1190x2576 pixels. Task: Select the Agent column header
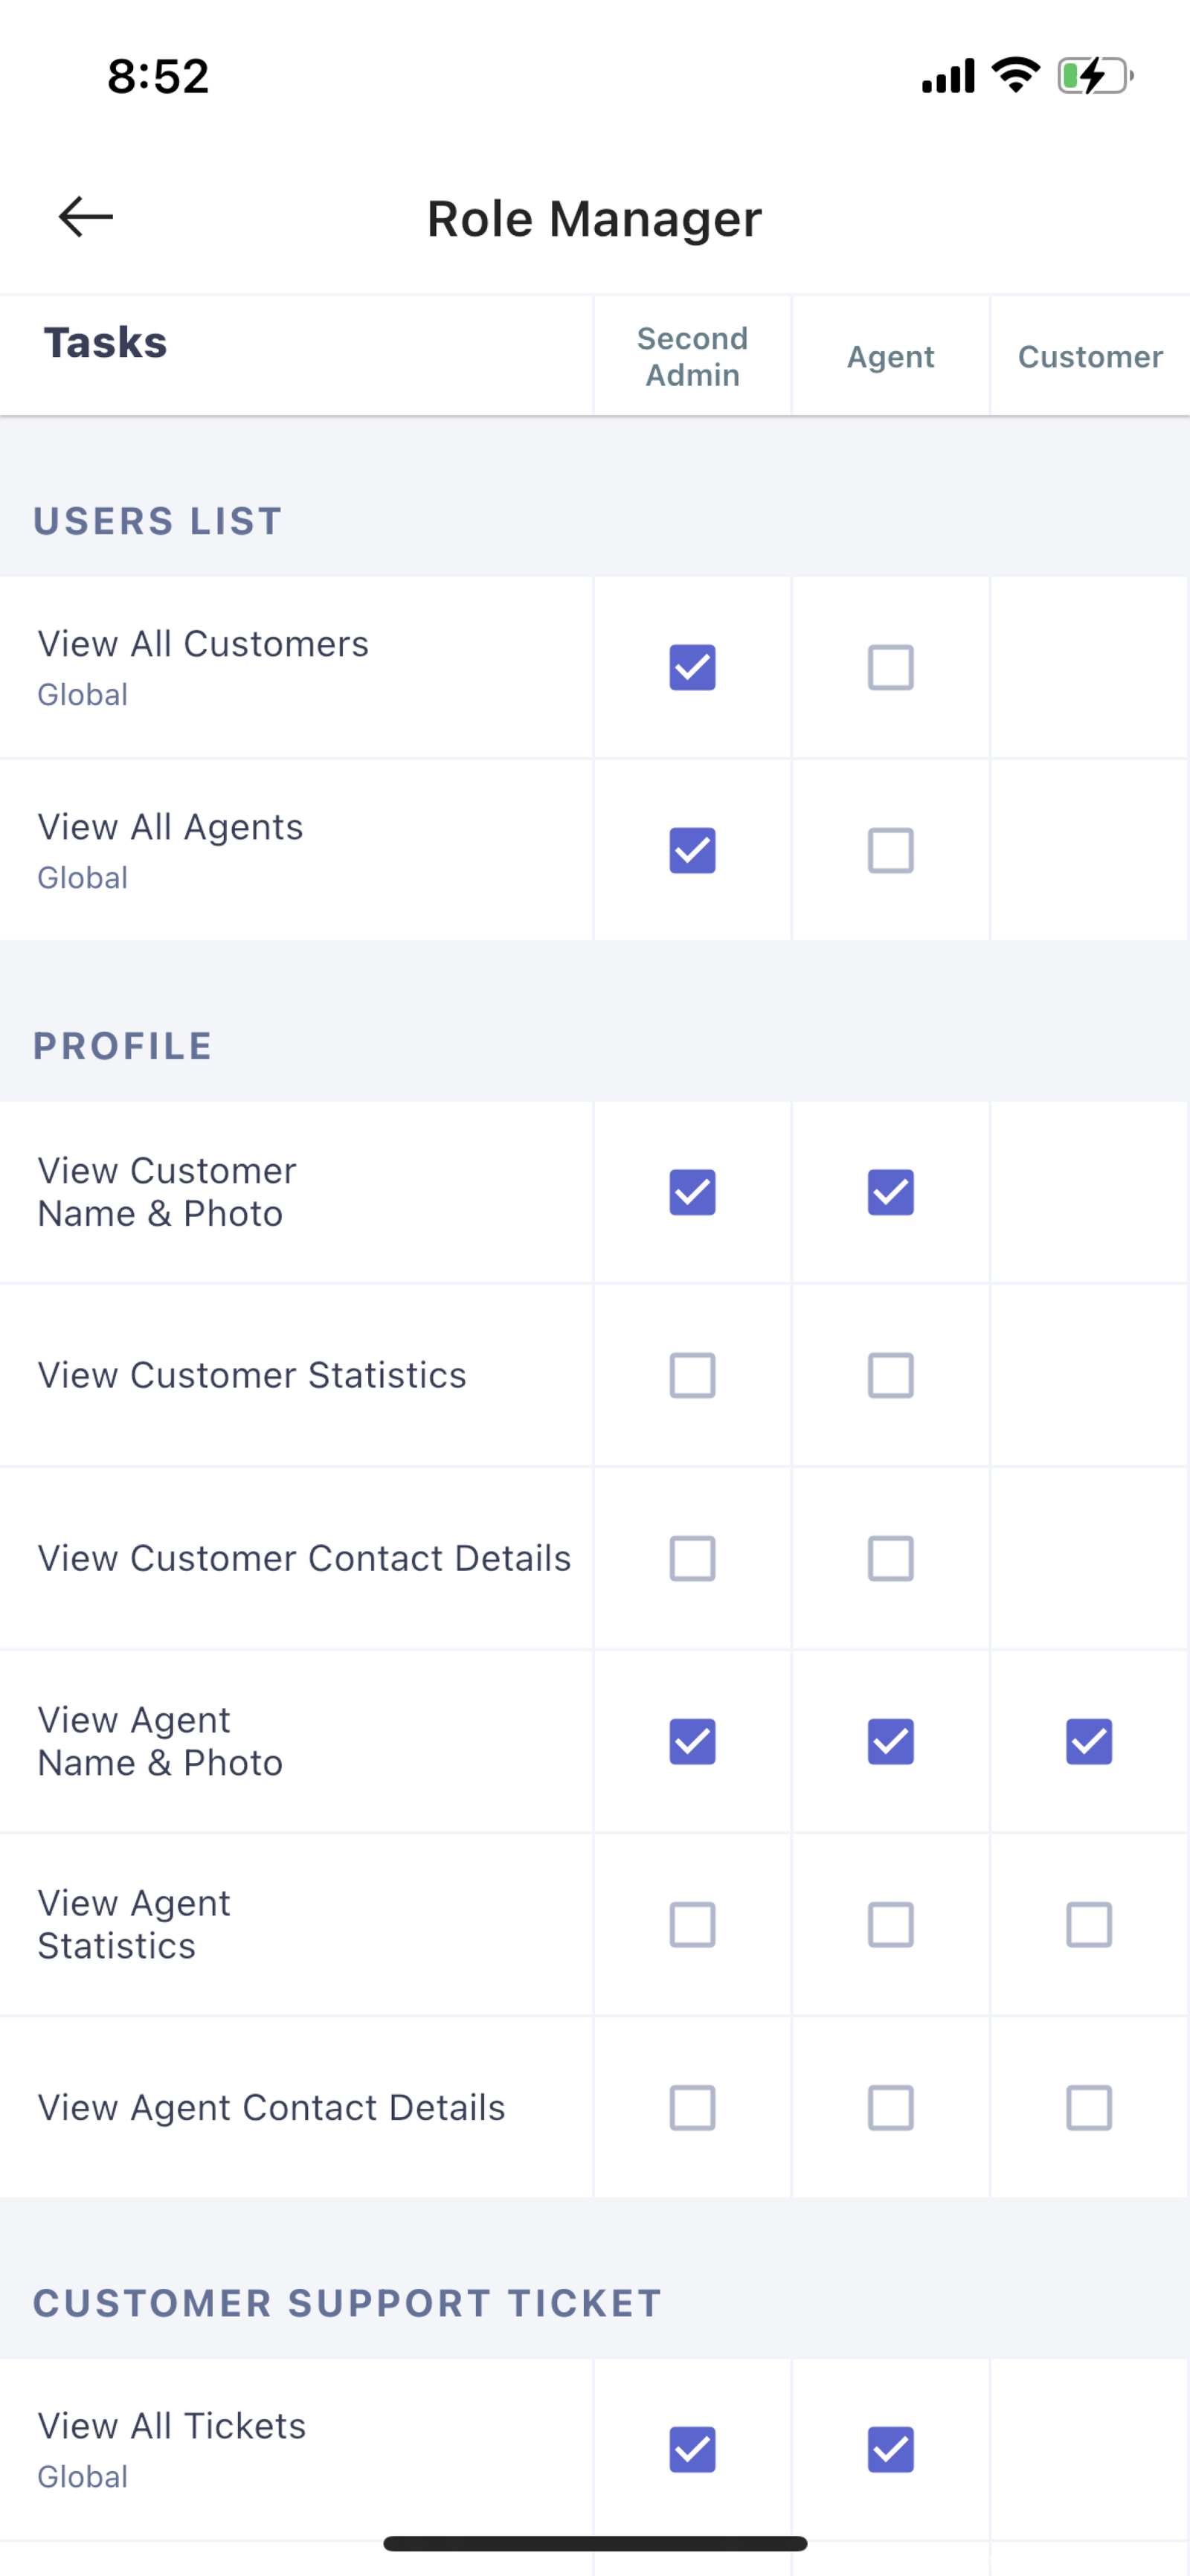[890, 357]
